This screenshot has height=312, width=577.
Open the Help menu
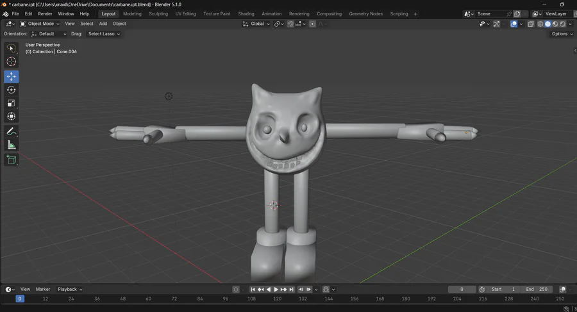pos(84,14)
